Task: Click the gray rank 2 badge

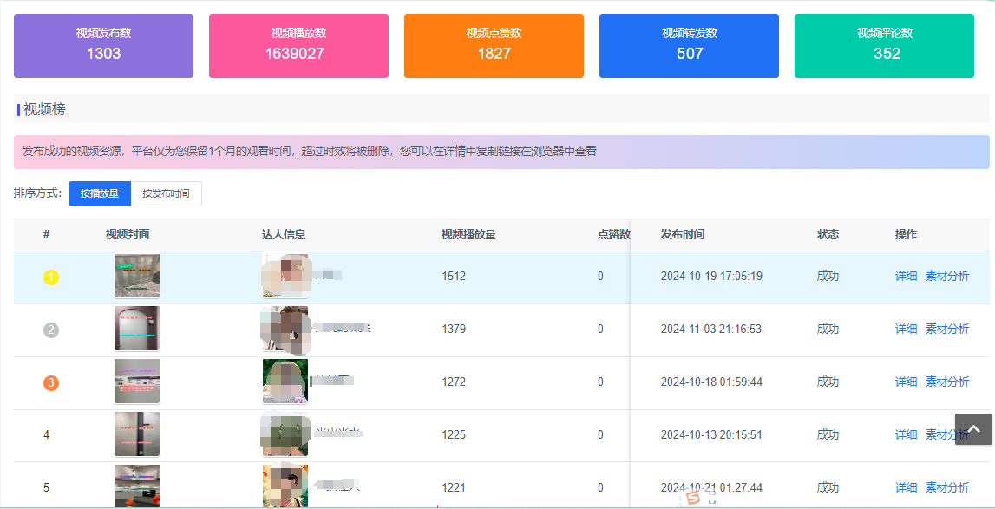Action: pos(51,330)
